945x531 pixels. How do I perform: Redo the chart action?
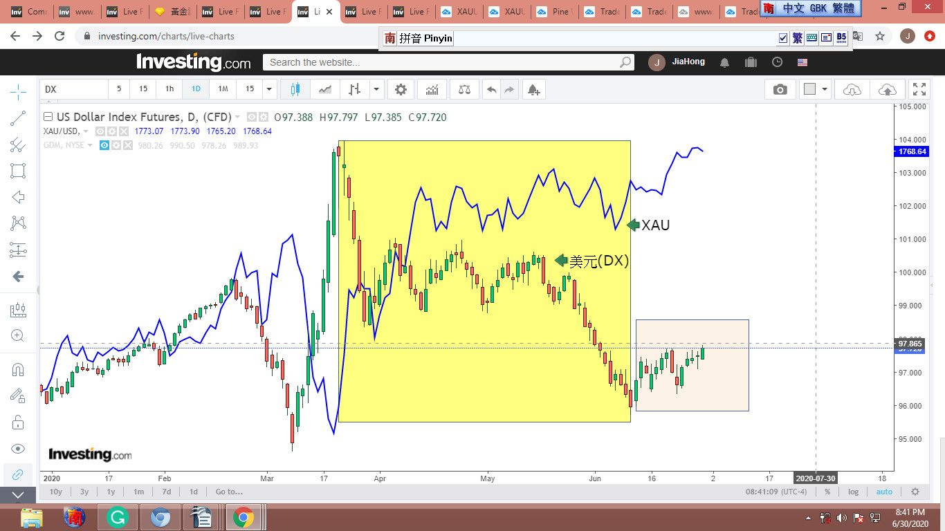[x=509, y=89]
